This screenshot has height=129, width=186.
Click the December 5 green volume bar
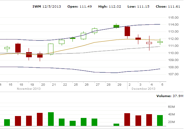tap(160, 120)
